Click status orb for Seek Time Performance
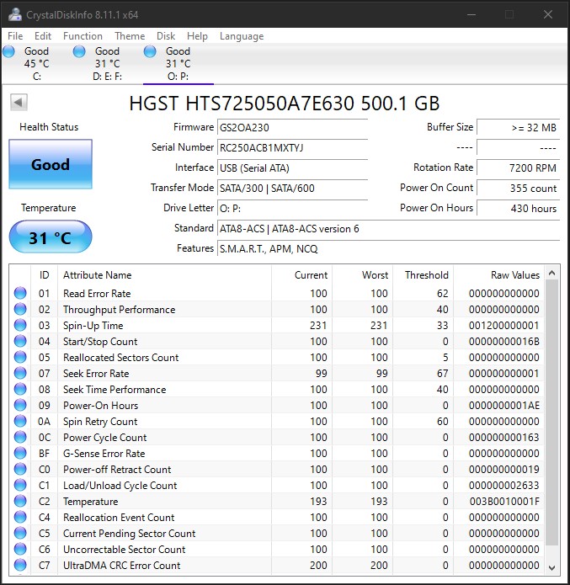The width and height of the screenshot is (570, 585). (20, 389)
